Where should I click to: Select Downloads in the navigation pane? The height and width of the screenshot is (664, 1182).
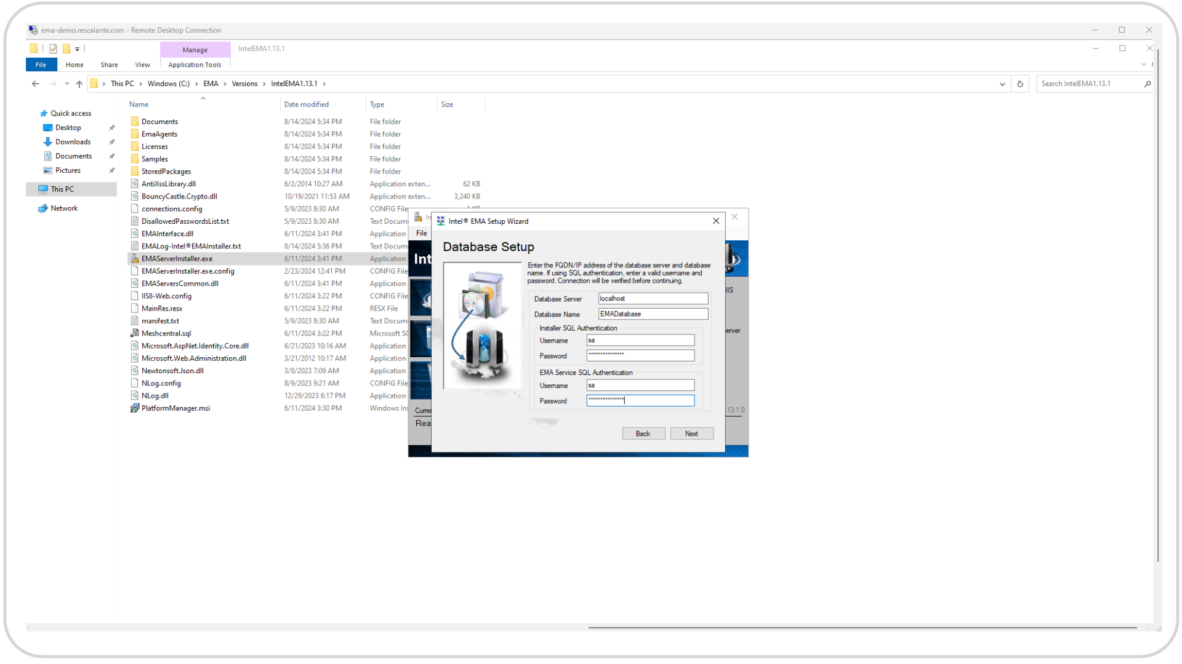point(73,142)
